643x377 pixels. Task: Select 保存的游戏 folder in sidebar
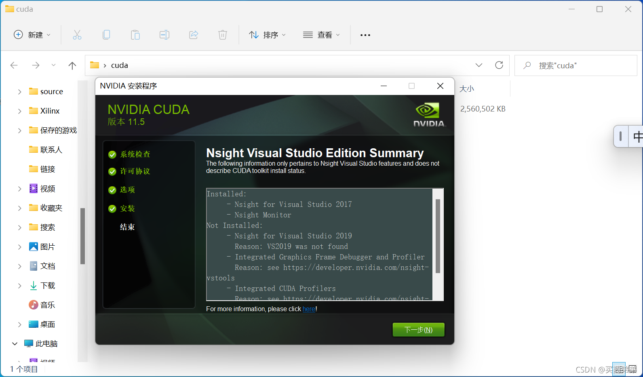[53, 131]
